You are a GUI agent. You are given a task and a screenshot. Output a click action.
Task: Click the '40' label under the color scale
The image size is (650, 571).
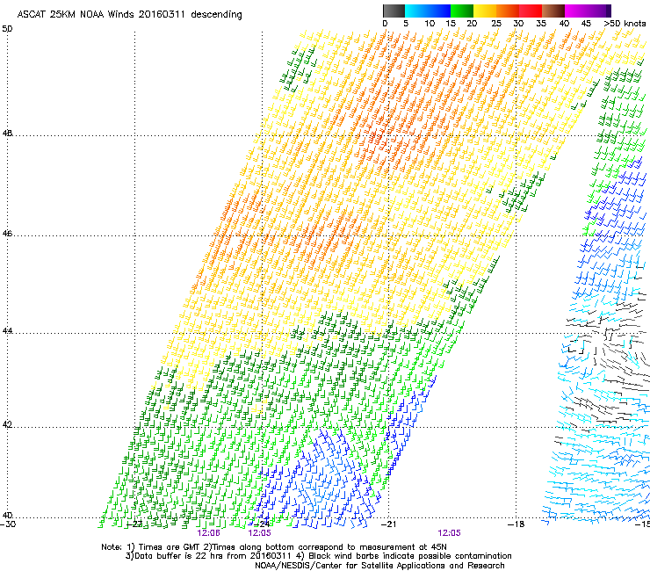[564, 24]
